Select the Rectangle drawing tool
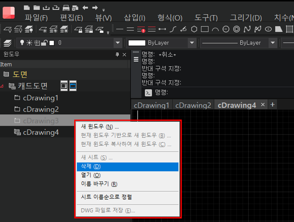This screenshot has height=222, width=294. (x=205, y=29)
